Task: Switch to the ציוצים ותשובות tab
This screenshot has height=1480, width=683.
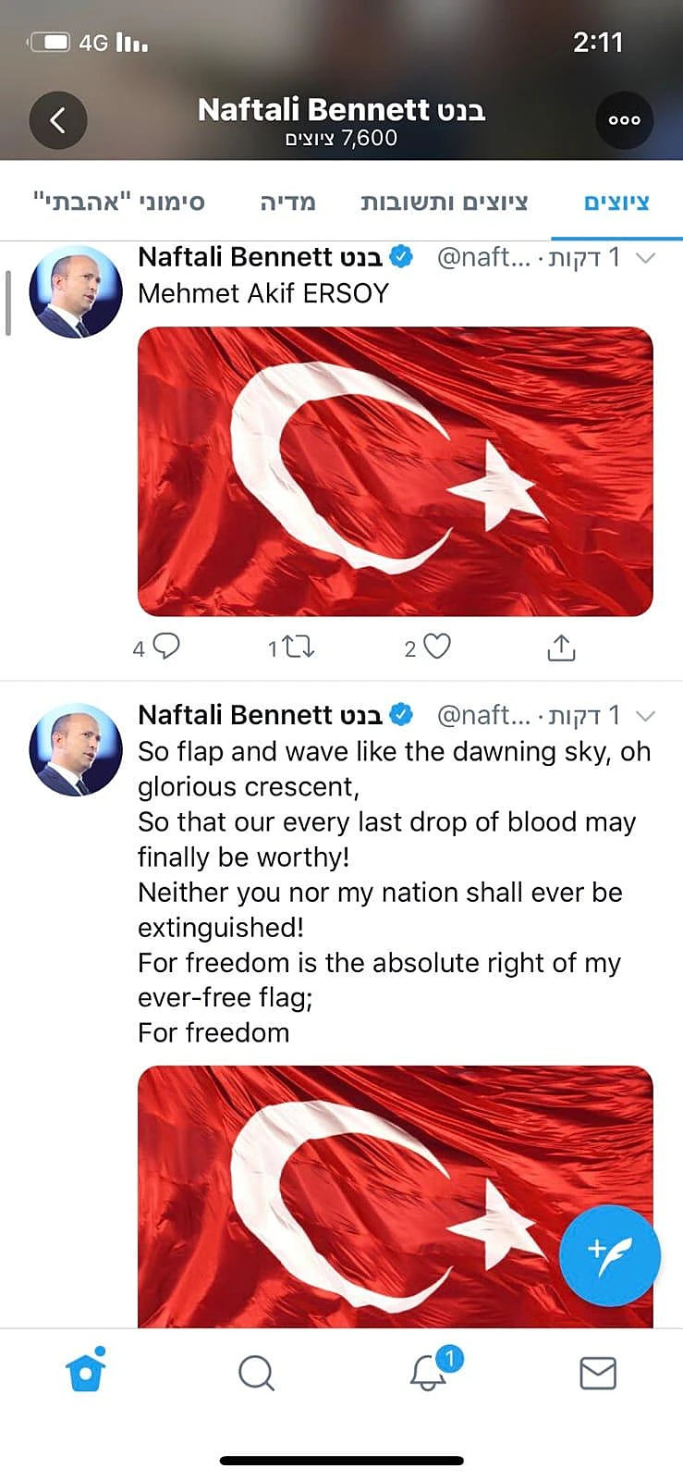Action: pyautogui.click(x=444, y=202)
